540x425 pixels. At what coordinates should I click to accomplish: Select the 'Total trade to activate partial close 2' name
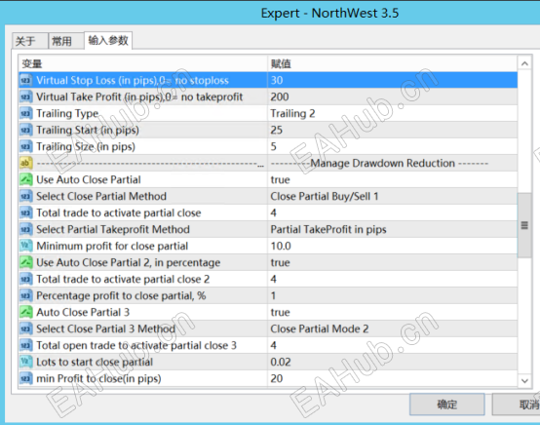tap(123, 279)
